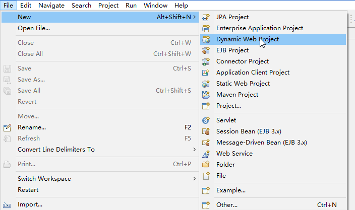Image resolution: width=355 pixels, height=210 pixels.
Task: Click the Rename pencil icon
Action: (7, 127)
